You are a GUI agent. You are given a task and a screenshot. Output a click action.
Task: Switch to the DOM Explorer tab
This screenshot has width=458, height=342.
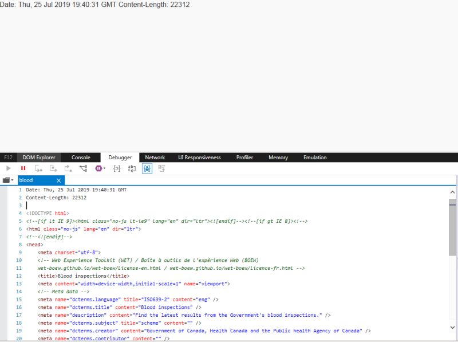(x=38, y=157)
